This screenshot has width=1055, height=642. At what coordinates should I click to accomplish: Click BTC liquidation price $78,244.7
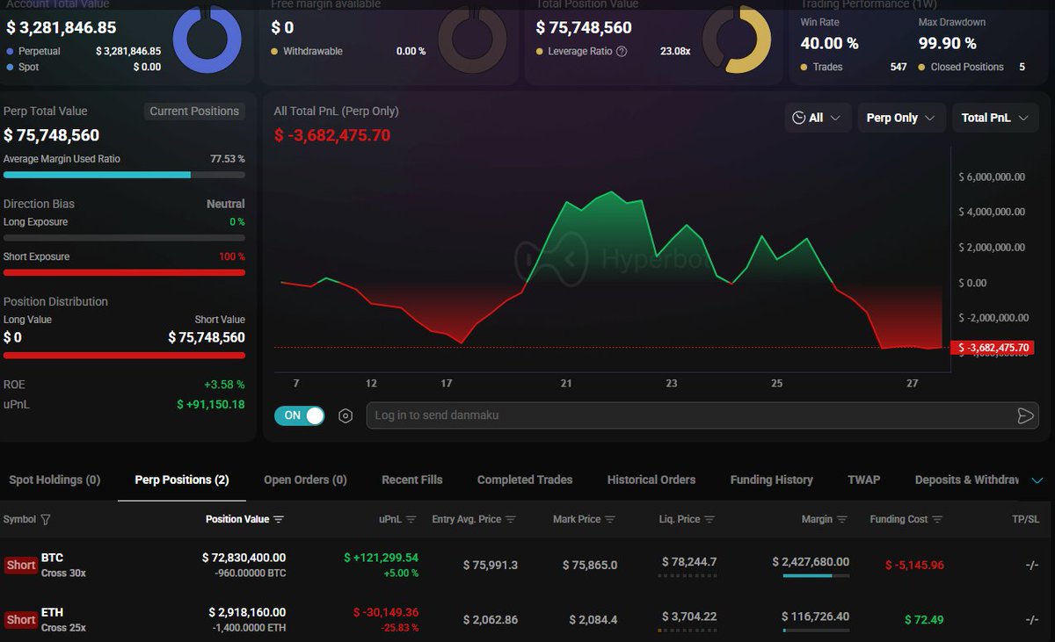coord(689,562)
